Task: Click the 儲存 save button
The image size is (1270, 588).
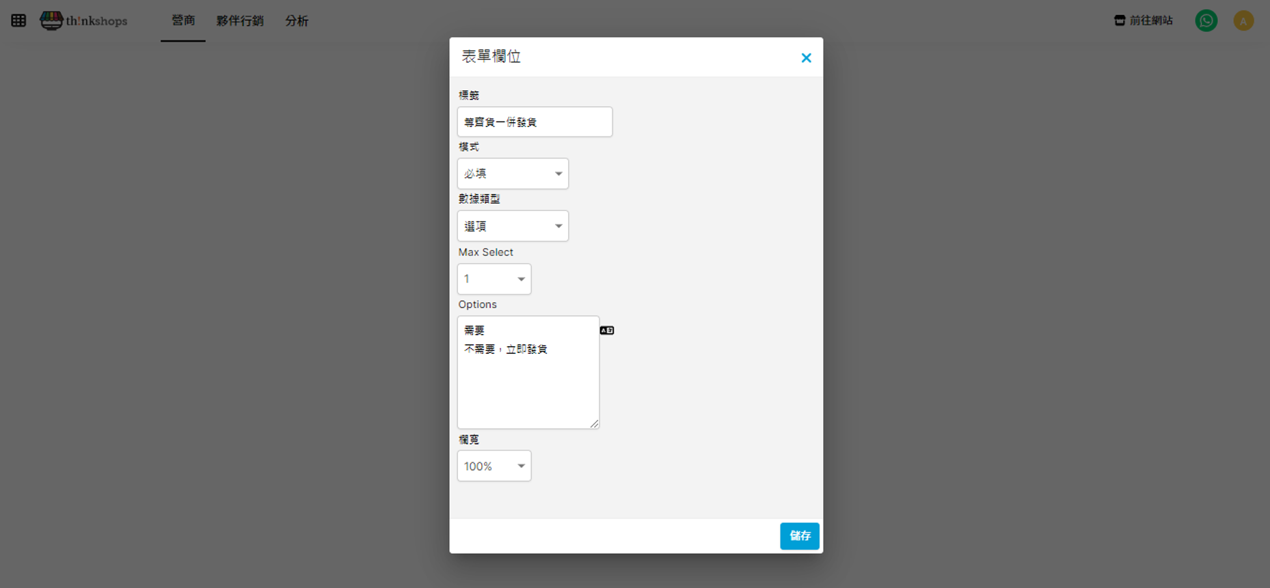Action: (x=799, y=536)
